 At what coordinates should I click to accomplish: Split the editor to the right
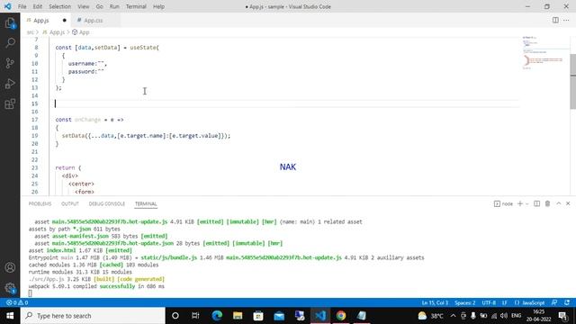click(x=555, y=20)
